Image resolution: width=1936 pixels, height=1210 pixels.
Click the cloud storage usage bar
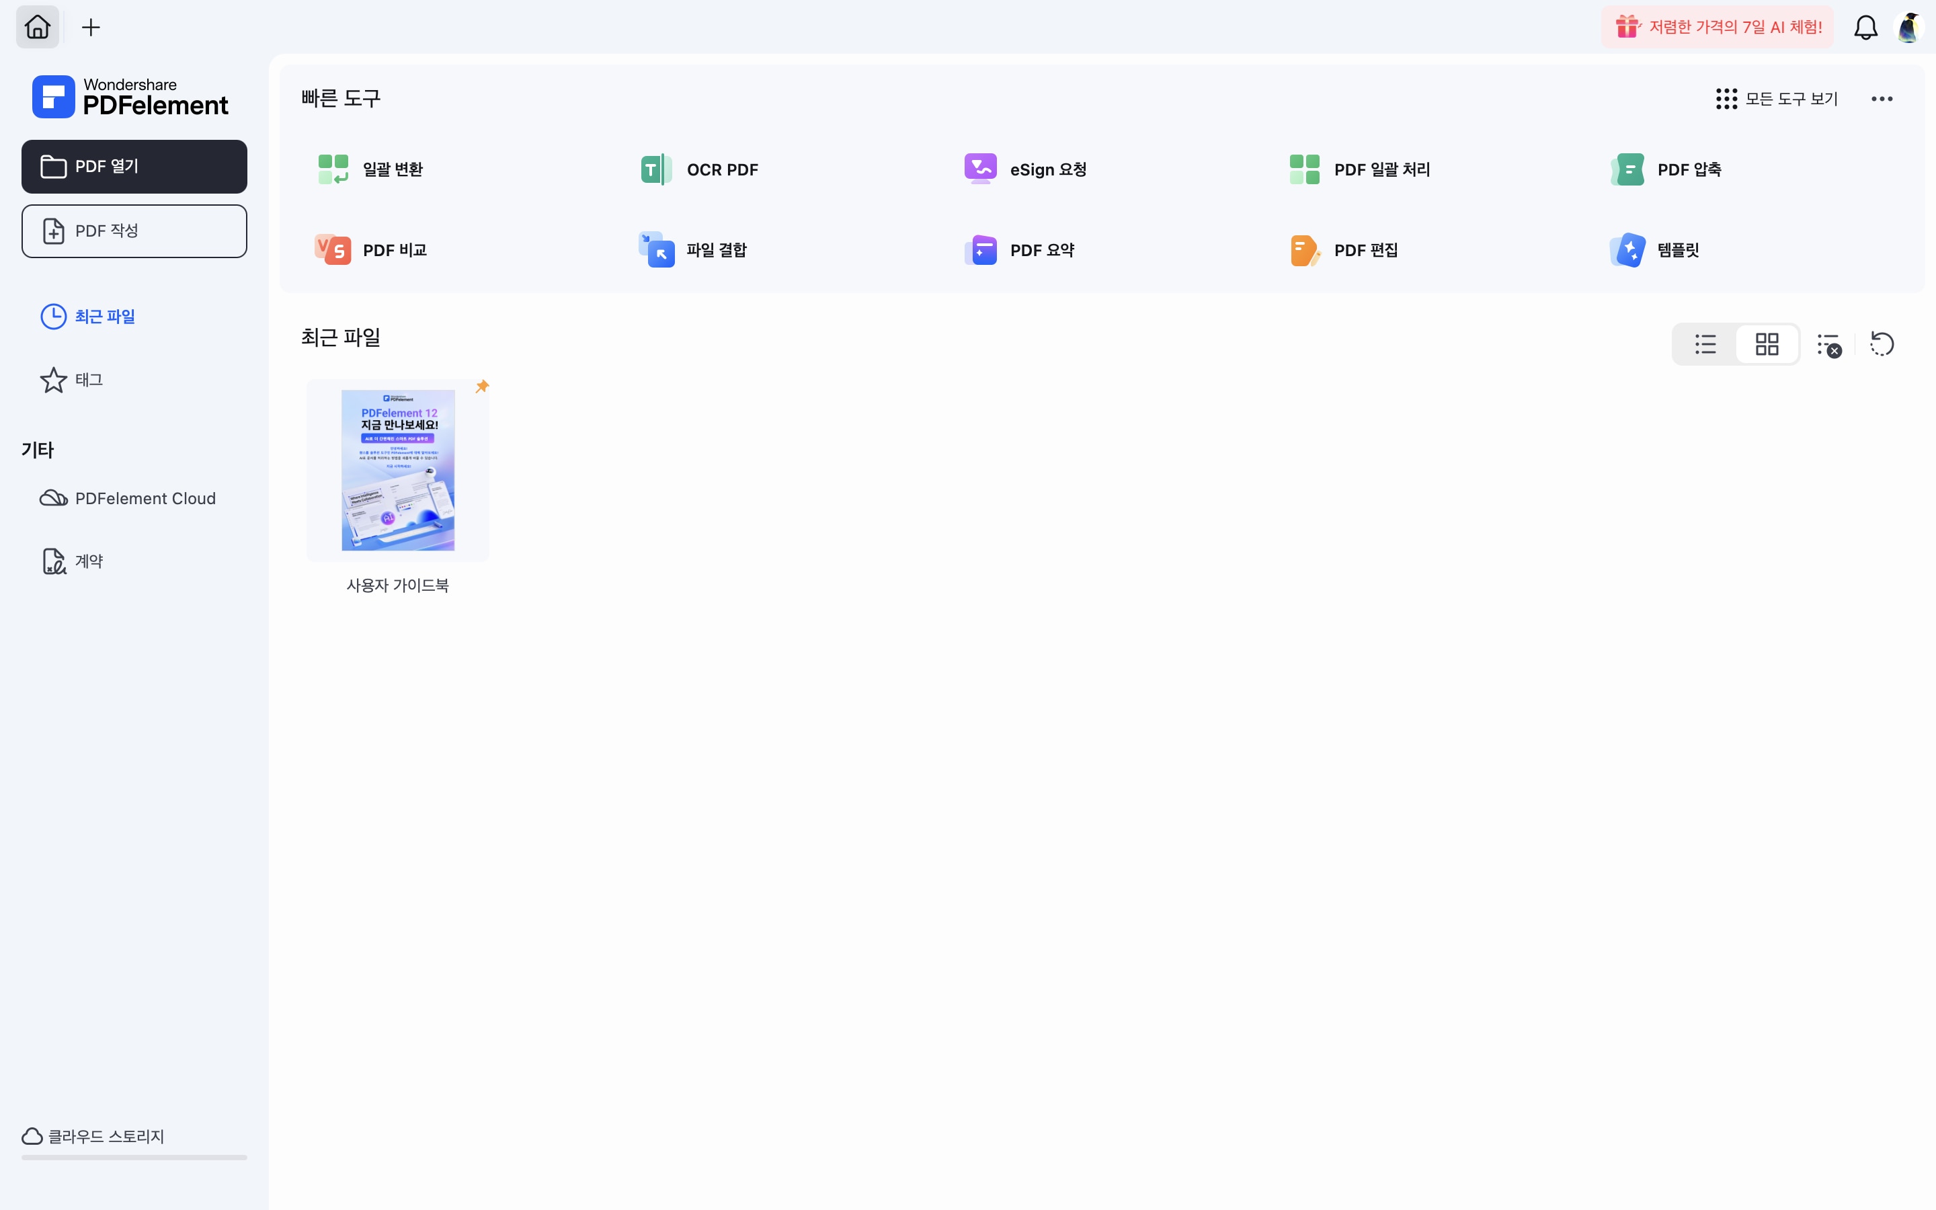pos(133,1158)
